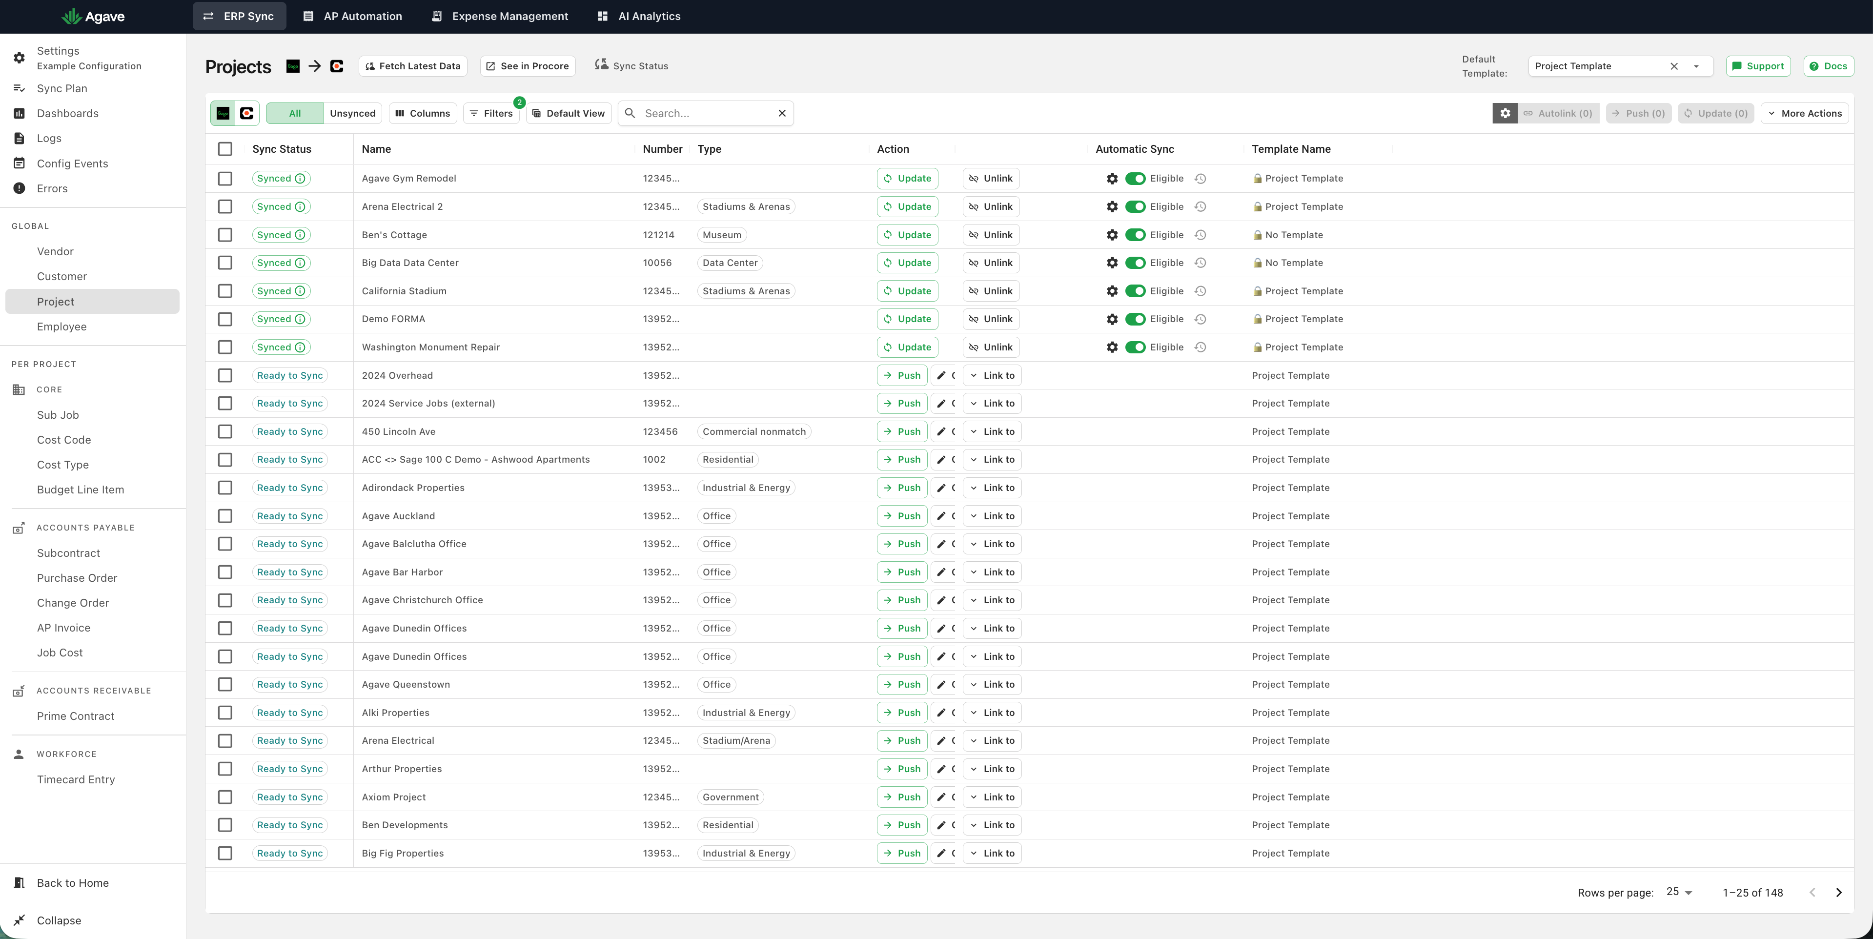
Task: Open Link to dropdown for Arena Electrical
Action: (x=992, y=741)
